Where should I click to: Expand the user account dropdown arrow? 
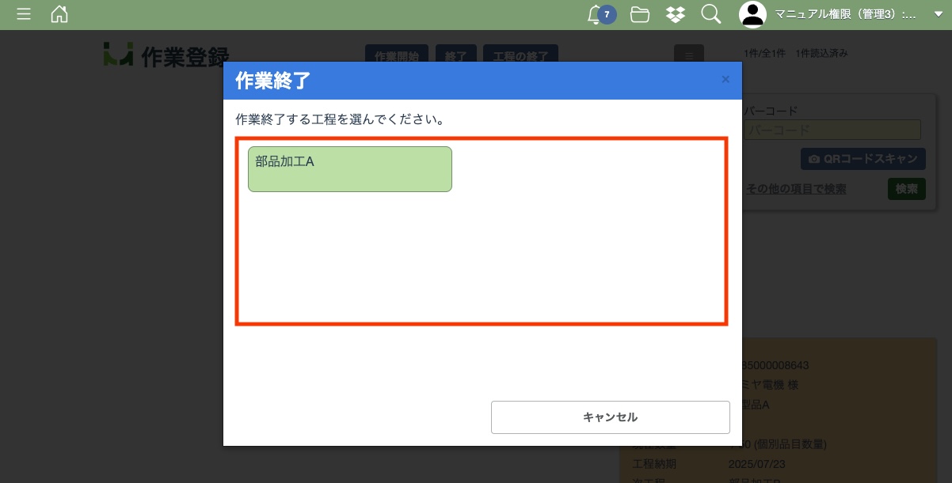click(939, 14)
